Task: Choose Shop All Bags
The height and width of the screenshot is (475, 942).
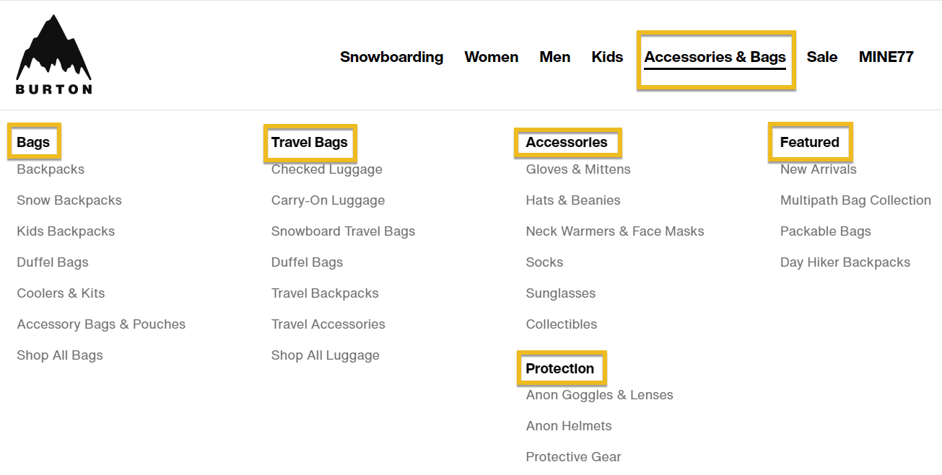Action: pyautogui.click(x=60, y=355)
